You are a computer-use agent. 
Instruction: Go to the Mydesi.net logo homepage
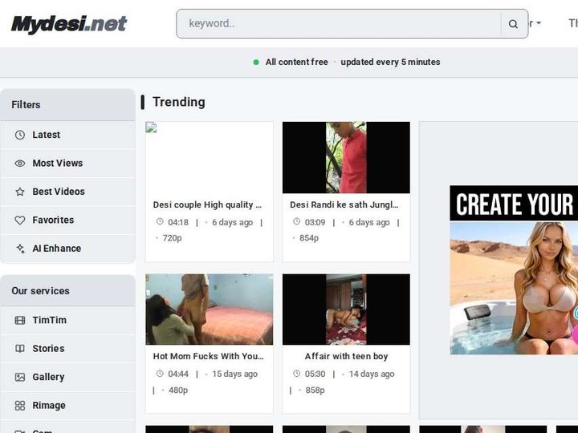[69, 24]
